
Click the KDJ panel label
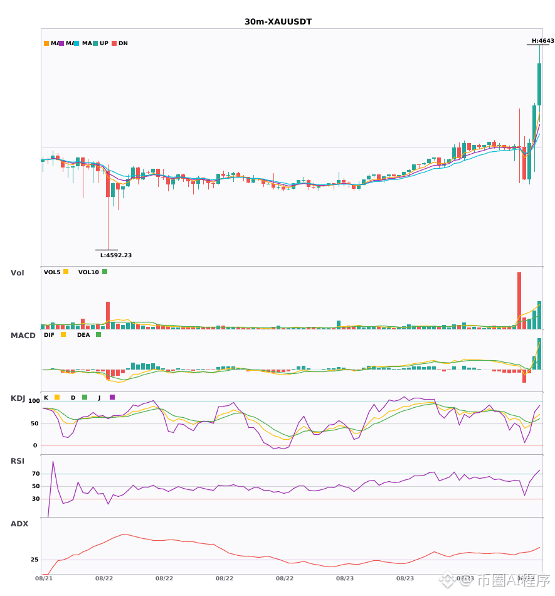pyautogui.click(x=18, y=398)
